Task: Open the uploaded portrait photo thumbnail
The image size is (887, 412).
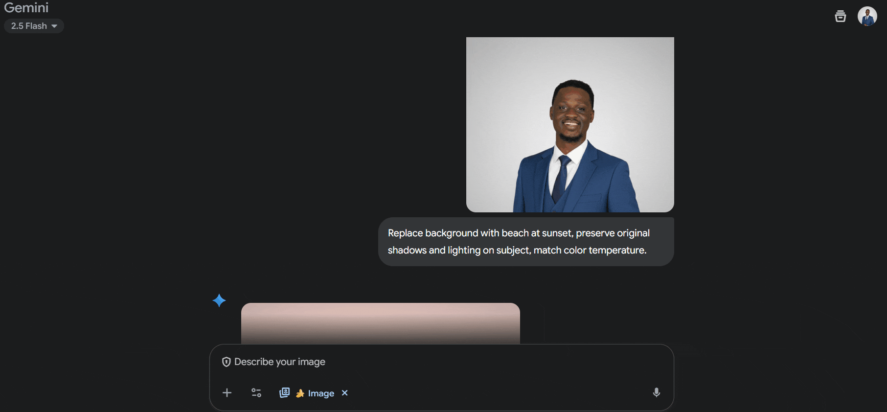Action: (x=570, y=125)
